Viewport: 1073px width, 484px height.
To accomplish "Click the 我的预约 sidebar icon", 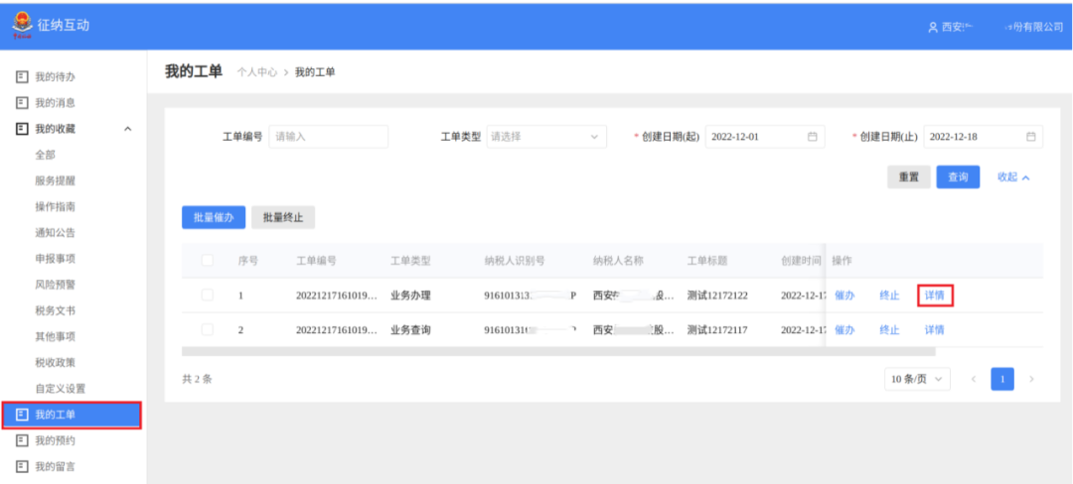I will click(22, 440).
